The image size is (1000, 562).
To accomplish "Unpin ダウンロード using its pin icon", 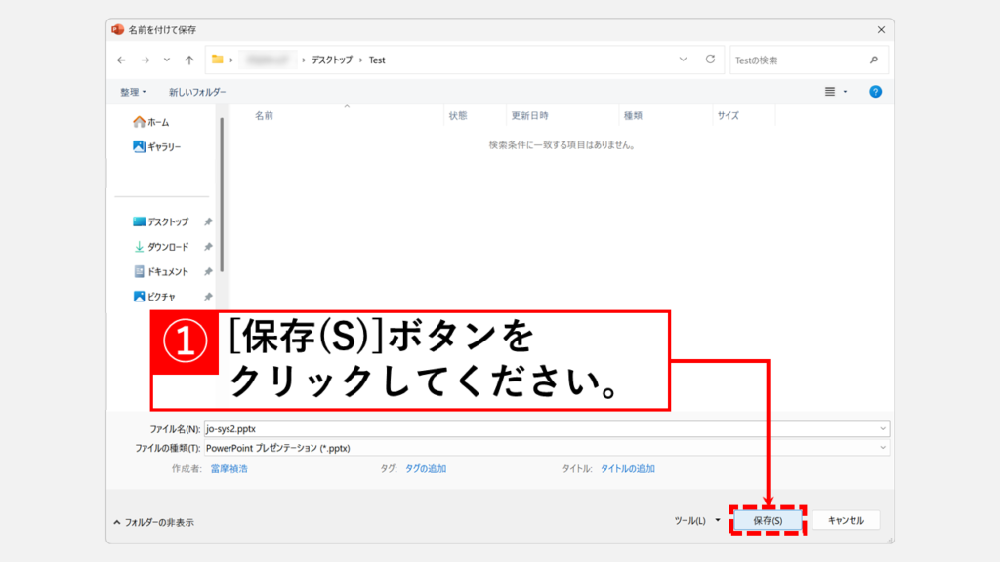I will pos(208,247).
